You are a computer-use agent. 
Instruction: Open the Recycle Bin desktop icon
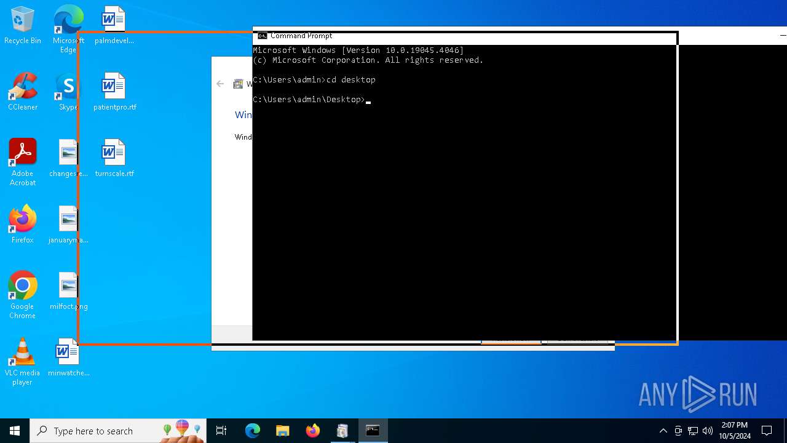click(x=23, y=25)
